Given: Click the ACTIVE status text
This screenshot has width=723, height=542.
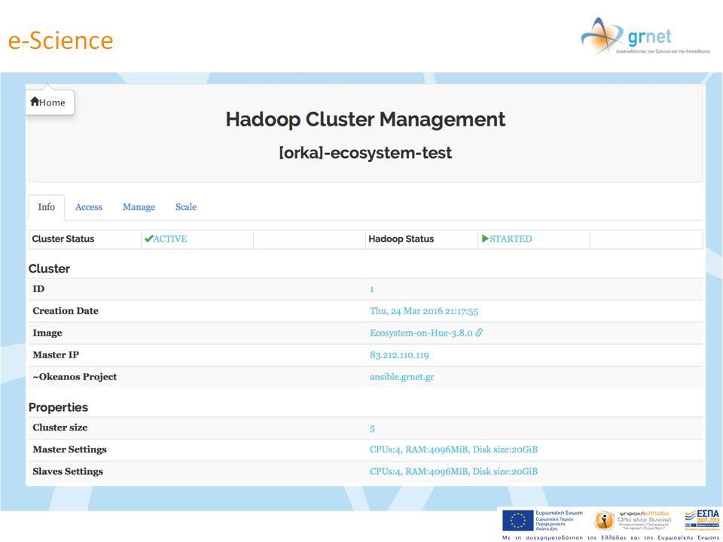Looking at the screenshot, I should pyautogui.click(x=170, y=239).
